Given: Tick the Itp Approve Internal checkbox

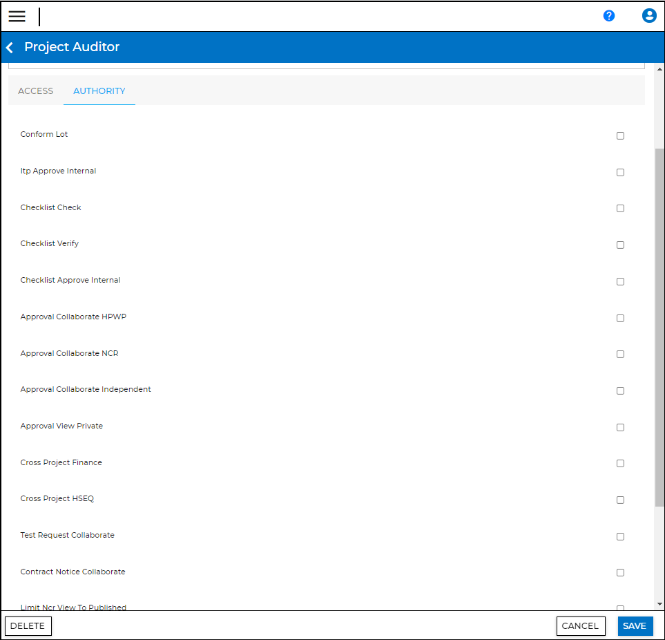Looking at the screenshot, I should (x=620, y=172).
